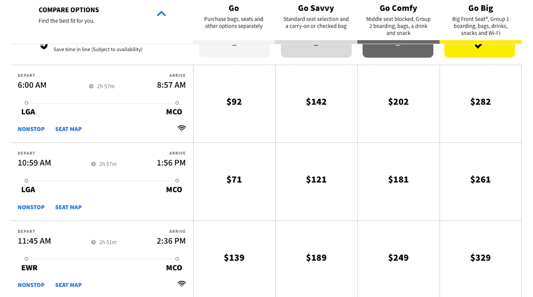The image size is (533, 297).
Task: Pick the $249 Go Comfy fare
Action: pyautogui.click(x=398, y=258)
